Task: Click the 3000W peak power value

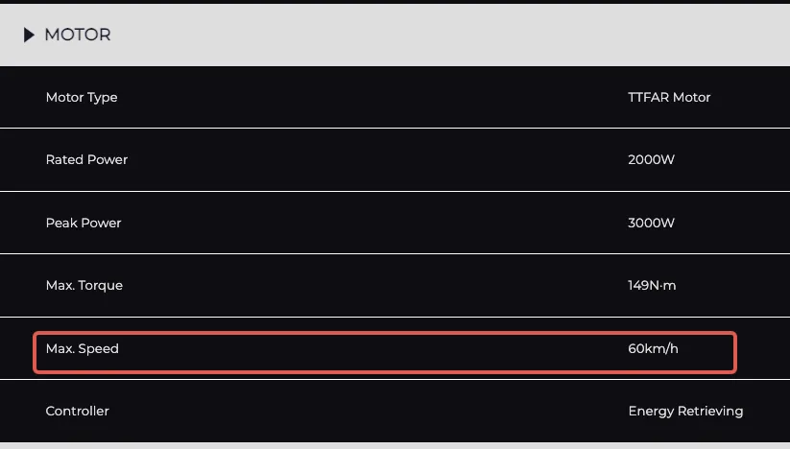Action: pyautogui.click(x=651, y=223)
